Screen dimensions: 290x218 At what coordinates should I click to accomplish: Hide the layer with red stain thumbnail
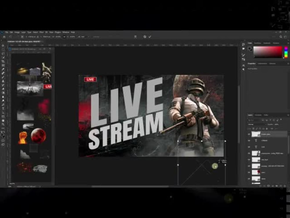point(249,172)
